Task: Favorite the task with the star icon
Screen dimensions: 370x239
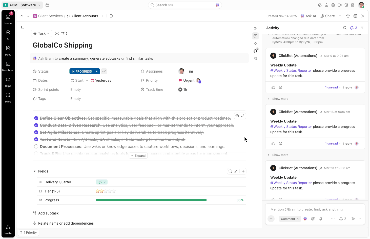Action: coord(348,16)
